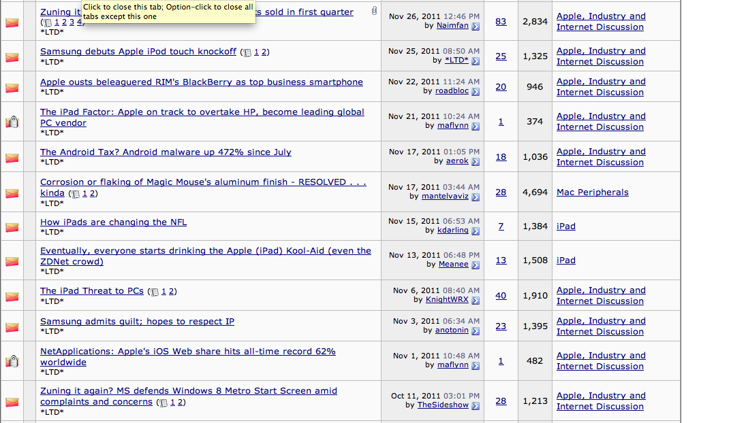Open 'The Android Tax?' thread

[166, 152]
